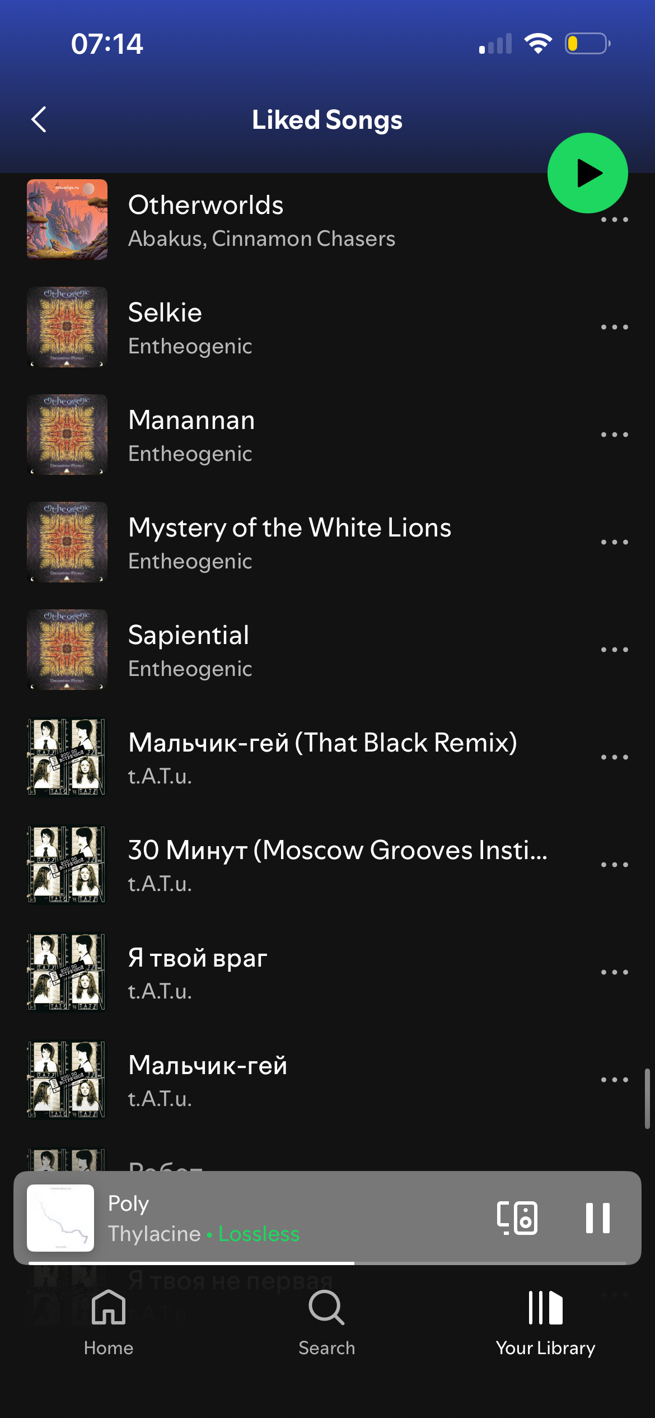Open more options for Selkie
The image size is (655, 1418).
pos(614,327)
